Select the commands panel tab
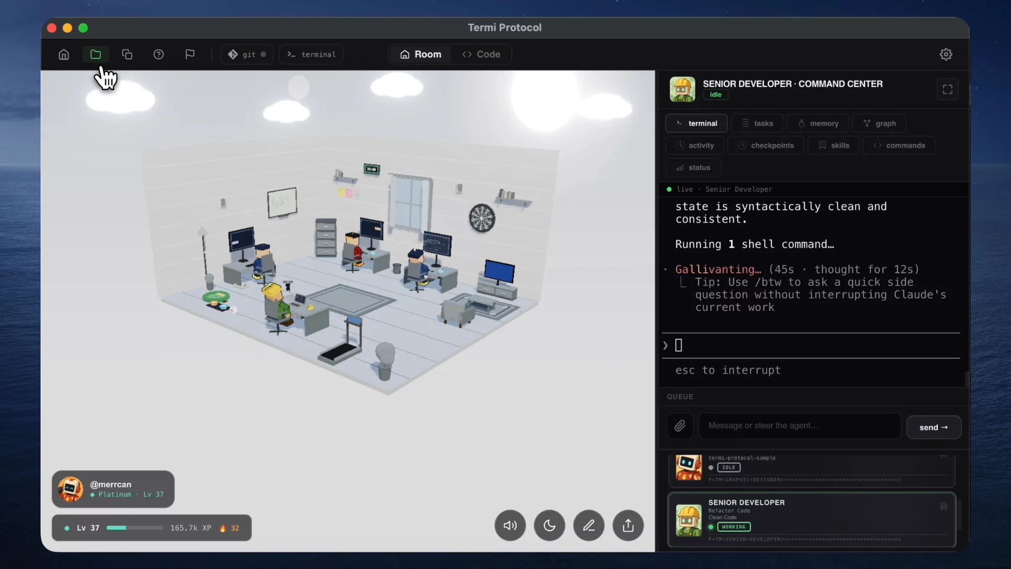Viewport: 1011px width, 569px height. pos(899,145)
